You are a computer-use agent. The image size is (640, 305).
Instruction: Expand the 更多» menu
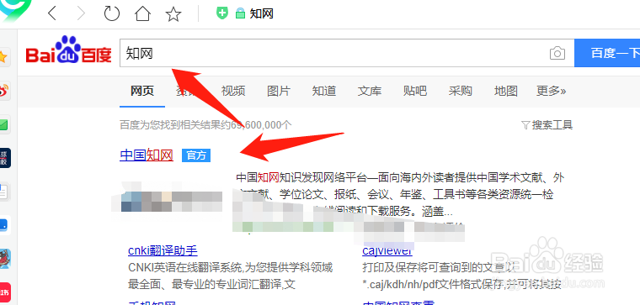point(552,91)
